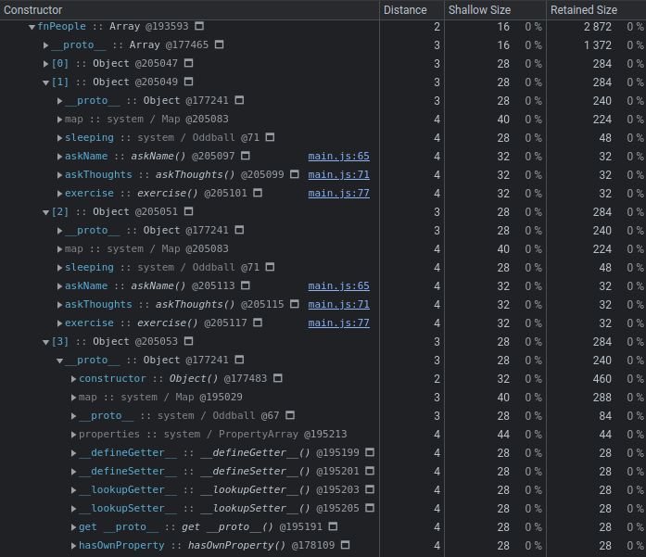Expand map system / Map @195029

[74, 398]
